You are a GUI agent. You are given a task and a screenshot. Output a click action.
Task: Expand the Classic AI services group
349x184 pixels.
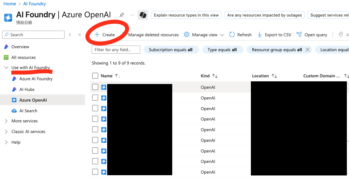(x=6, y=132)
